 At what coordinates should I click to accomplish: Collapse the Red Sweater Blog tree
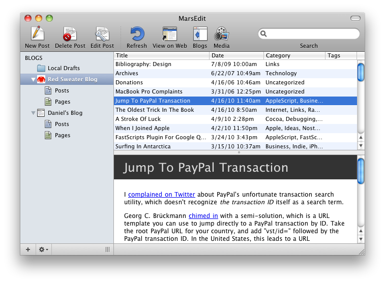click(x=34, y=80)
